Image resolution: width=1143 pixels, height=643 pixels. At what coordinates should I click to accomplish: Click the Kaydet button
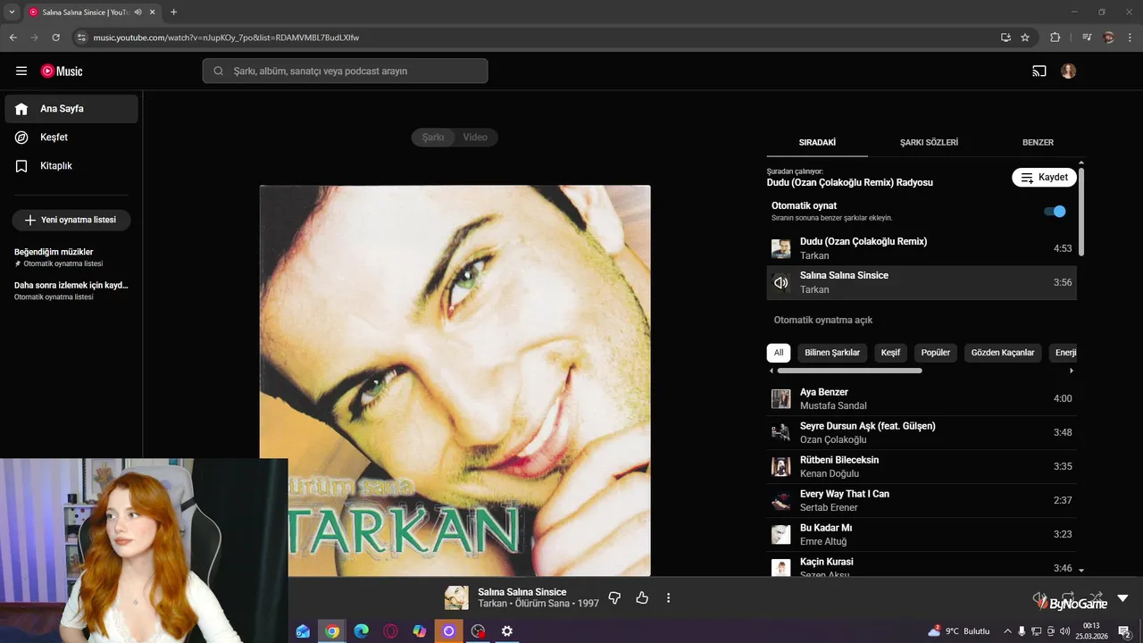point(1044,178)
